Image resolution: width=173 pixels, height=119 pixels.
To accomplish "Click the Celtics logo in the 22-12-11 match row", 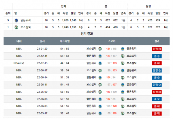I will 123,56.
